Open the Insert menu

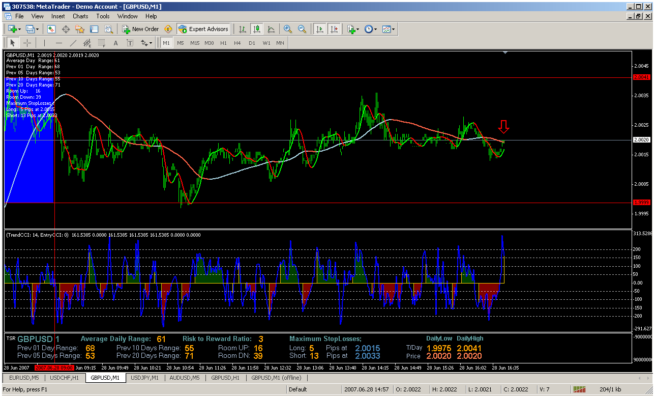coord(58,16)
